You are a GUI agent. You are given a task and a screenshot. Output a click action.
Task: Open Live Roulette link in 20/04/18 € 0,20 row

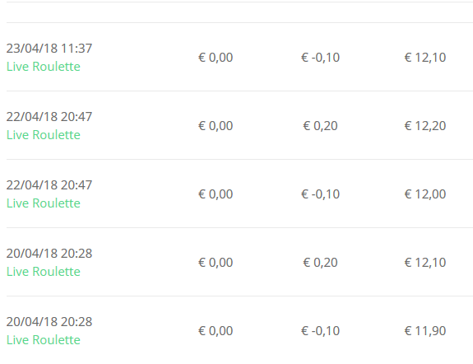click(x=44, y=272)
